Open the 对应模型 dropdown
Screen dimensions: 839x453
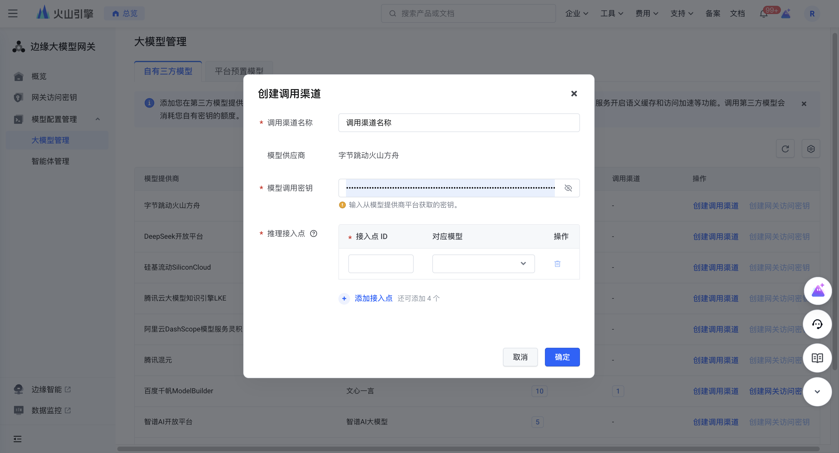(x=483, y=264)
